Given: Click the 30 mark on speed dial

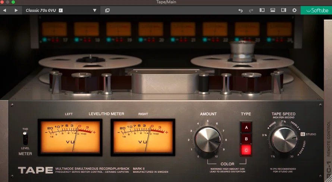Looking at the screenshot, I should point(292,156).
